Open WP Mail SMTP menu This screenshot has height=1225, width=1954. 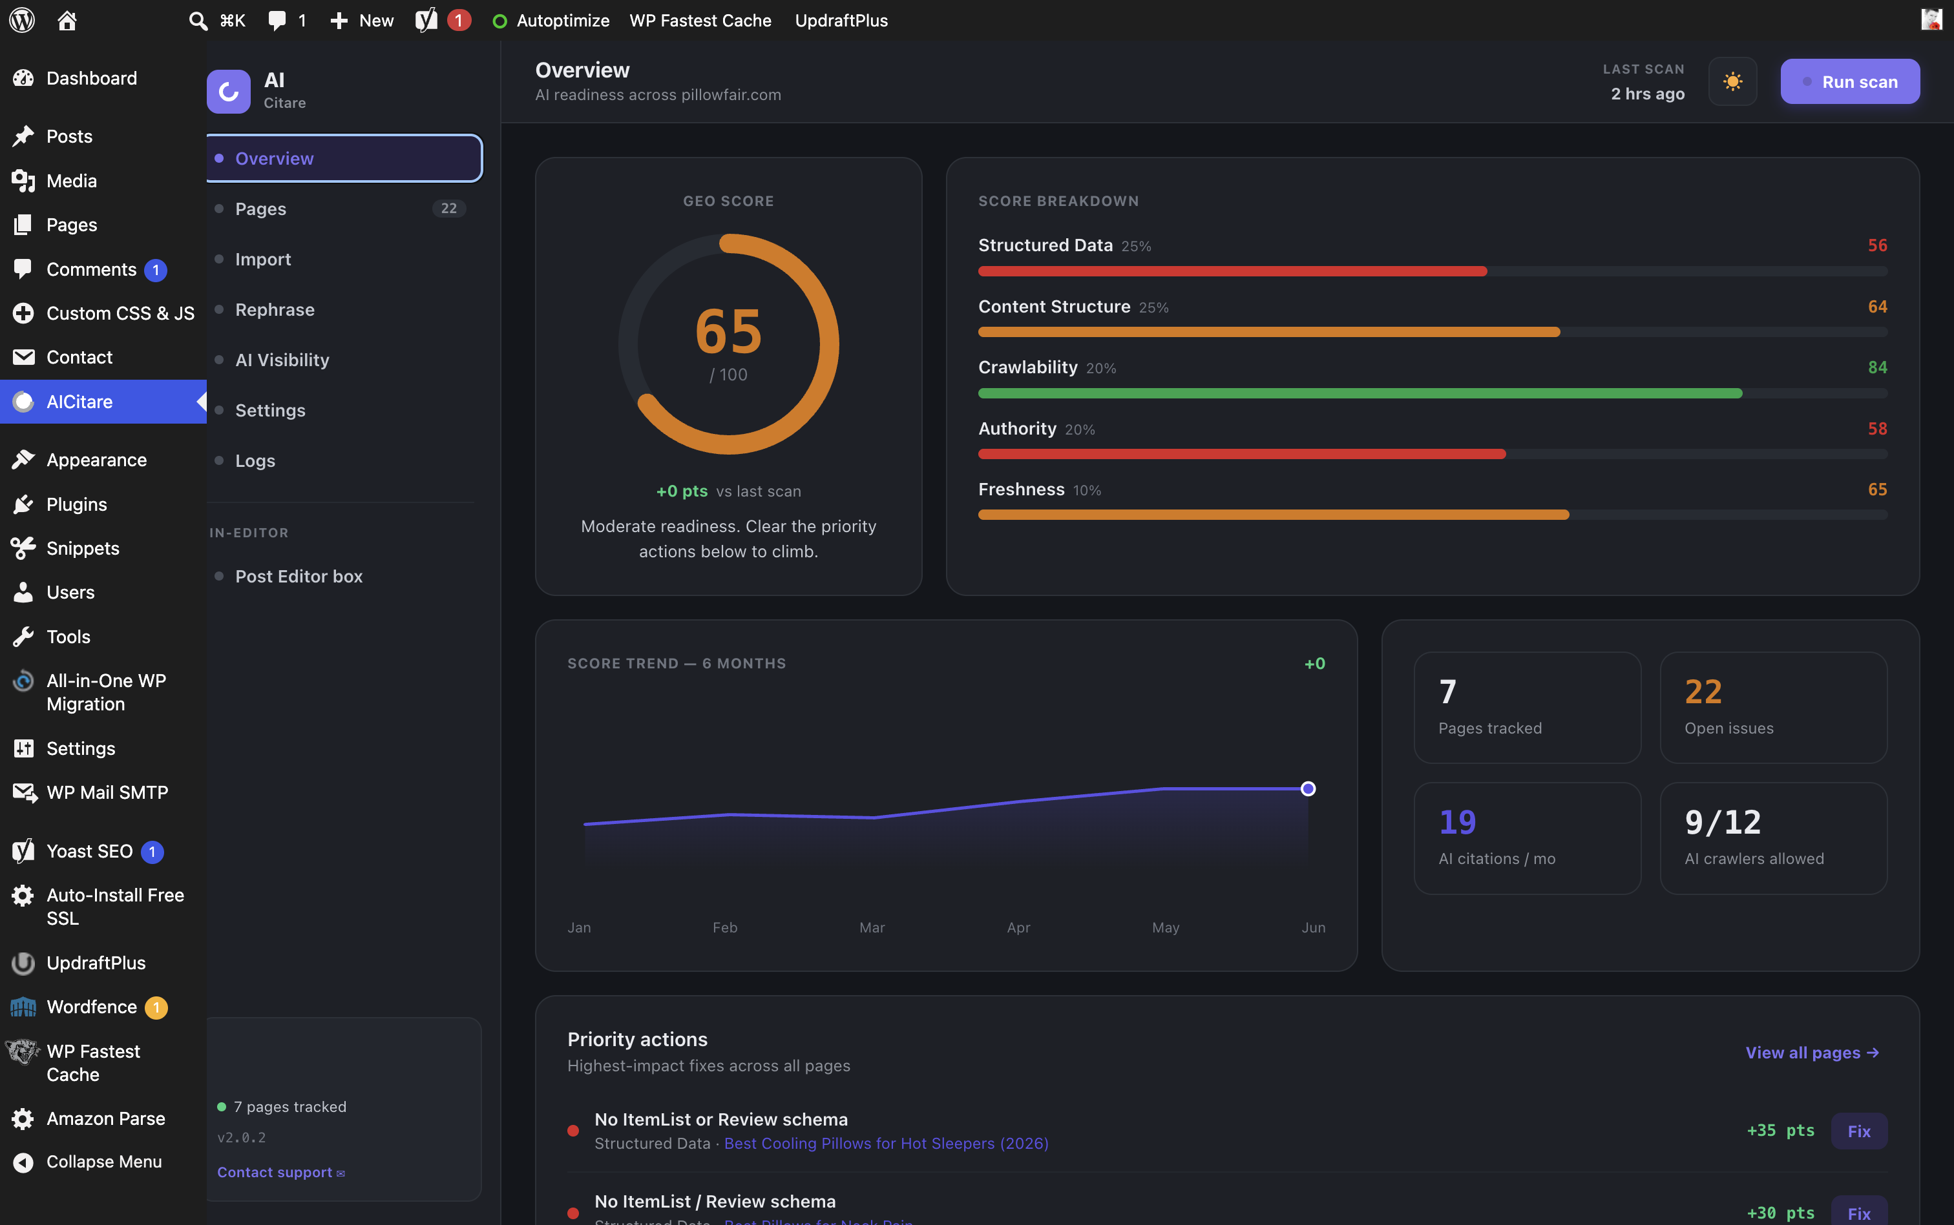(103, 792)
